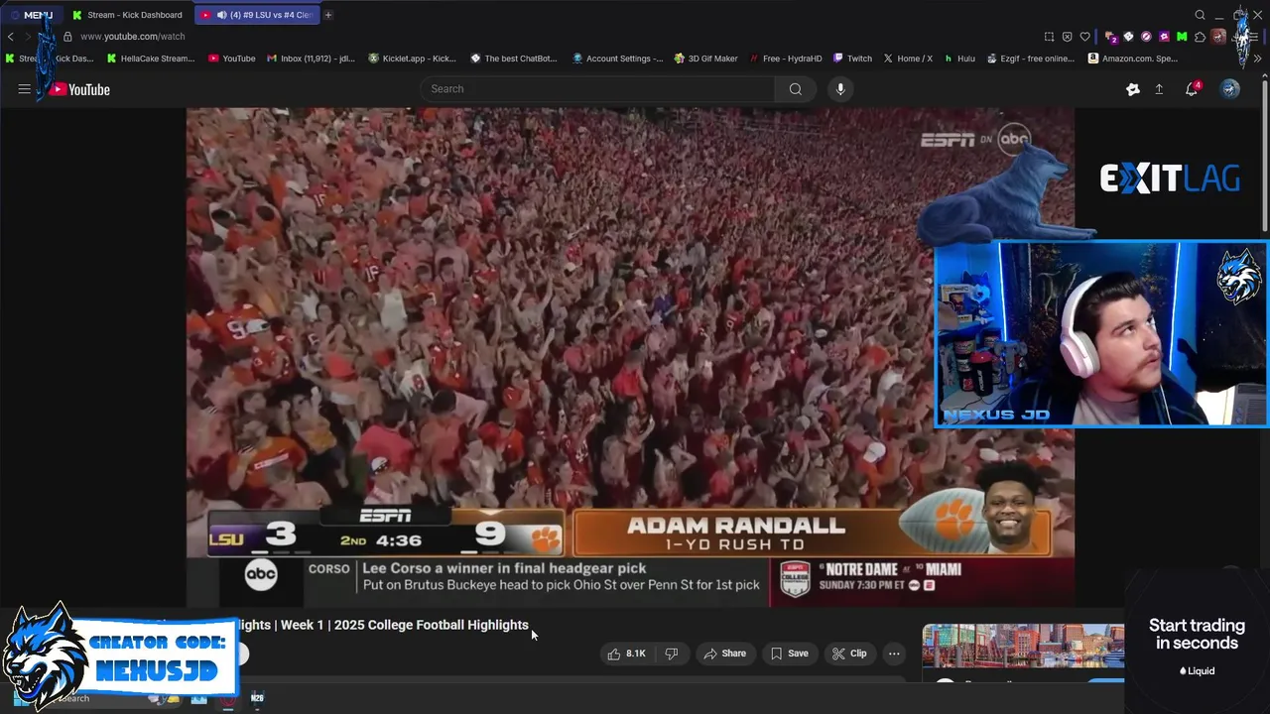Open the YouTube guide hamburger menu
Viewport: 1270px width, 714px height.
point(24,89)
